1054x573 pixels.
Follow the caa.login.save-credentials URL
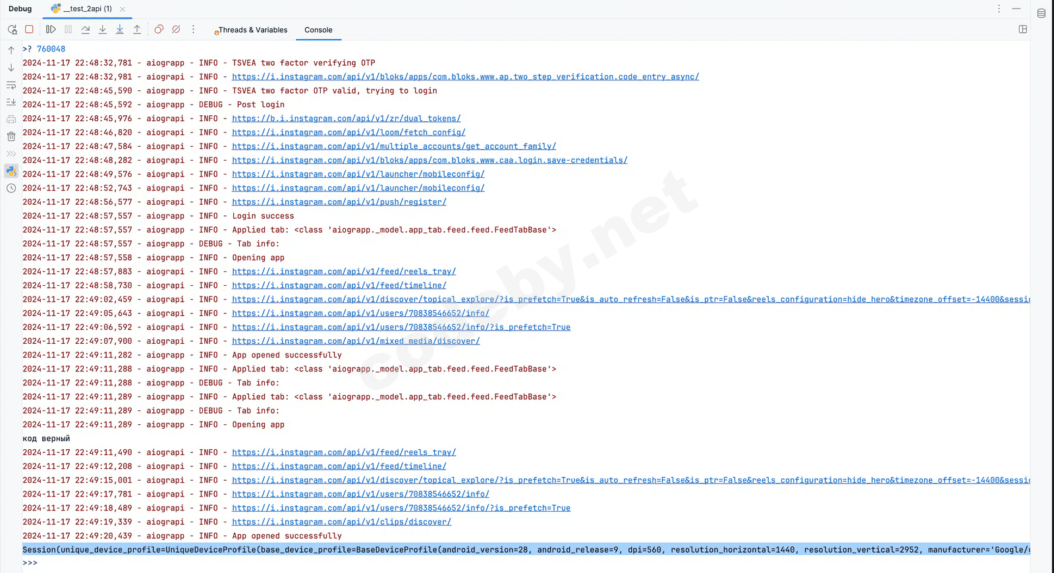(x=430, y=160)
